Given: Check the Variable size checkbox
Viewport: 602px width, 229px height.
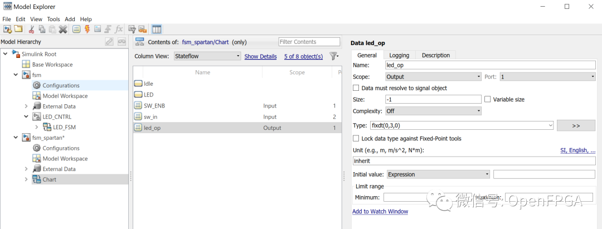Looking at the screenshot, I should 488,99.
